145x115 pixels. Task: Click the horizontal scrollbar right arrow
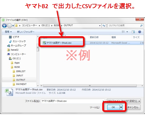click(142, 86)
